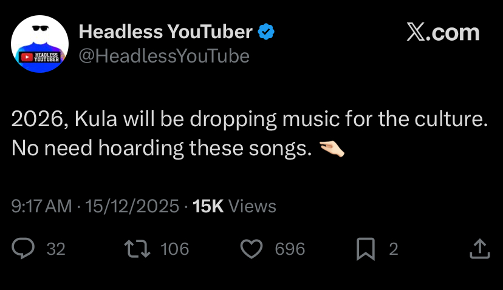Click the tweet text about Kula's music
Image resolution: width=503 pixels, height=290 pixels.
click(250, 120)
